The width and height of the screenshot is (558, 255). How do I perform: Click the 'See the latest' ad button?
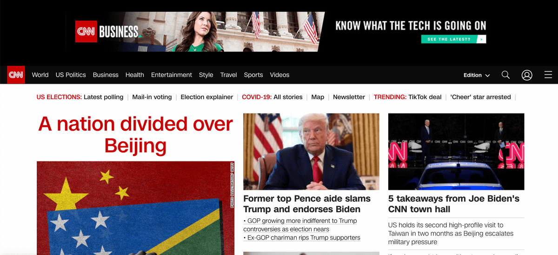pos(453,40)
